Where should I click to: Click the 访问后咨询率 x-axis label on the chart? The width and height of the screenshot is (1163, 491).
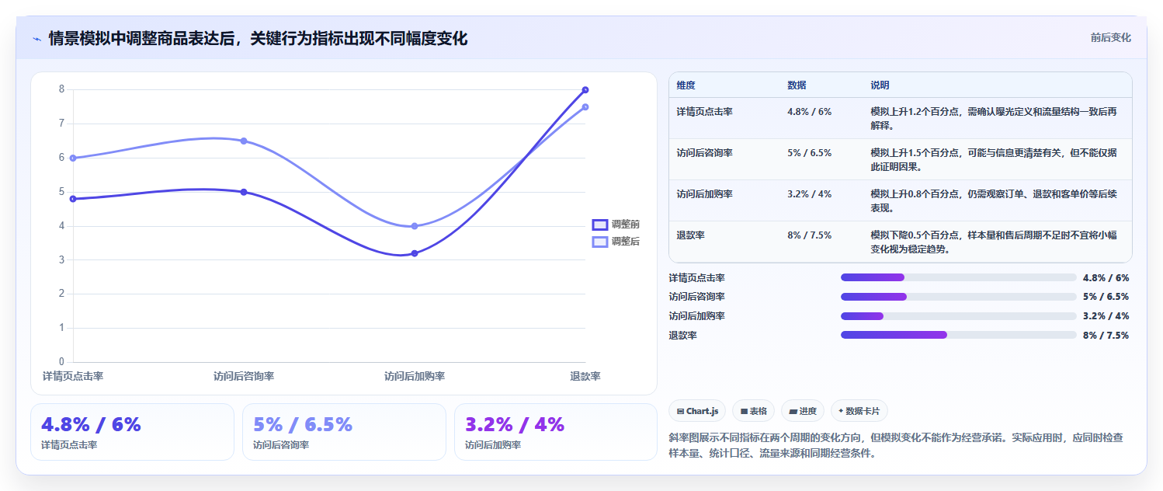click(244, 376)
